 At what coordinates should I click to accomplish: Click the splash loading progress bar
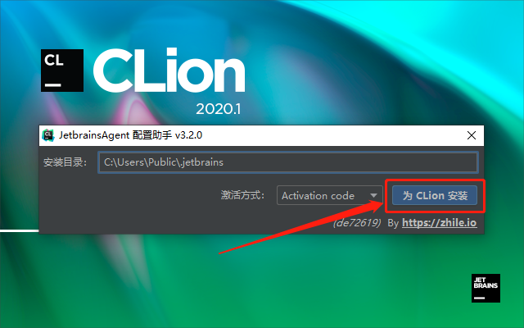point(20,230)
